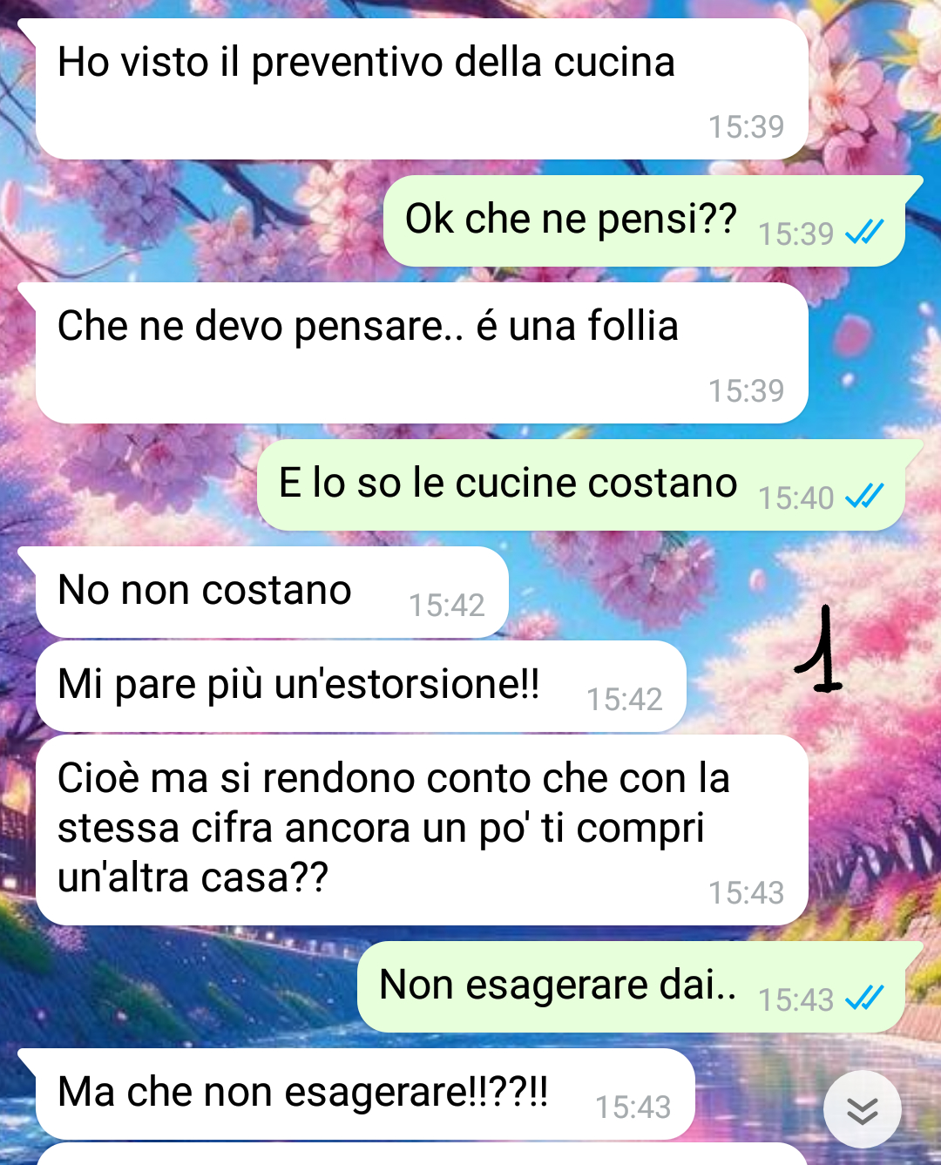Tap the handwritten number 1 annotation
Viewport: 941px width, 1165px height.
coord(819,650)
